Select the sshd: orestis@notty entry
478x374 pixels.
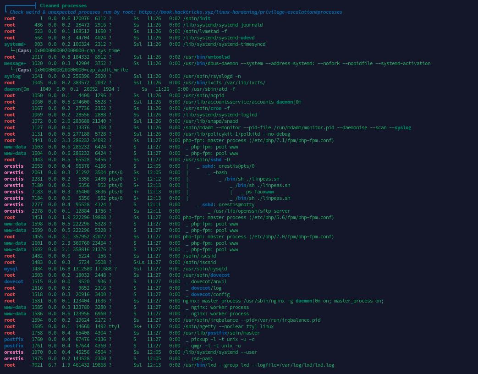[x=228, y=204]
